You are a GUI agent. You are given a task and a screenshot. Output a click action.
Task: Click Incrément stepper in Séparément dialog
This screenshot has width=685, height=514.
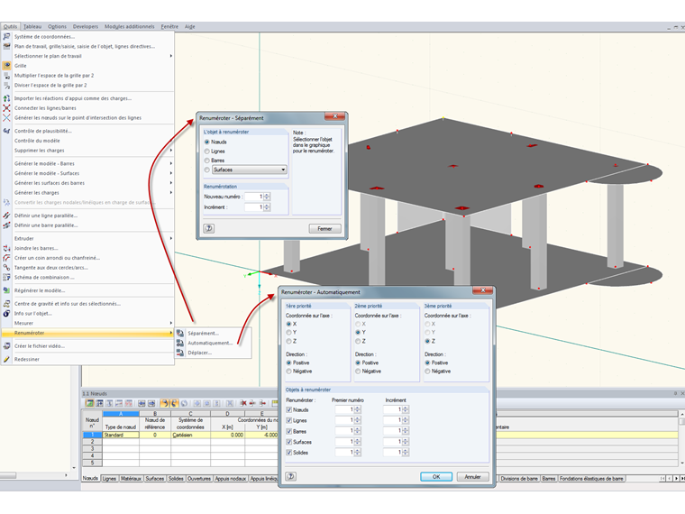point(267,207)
